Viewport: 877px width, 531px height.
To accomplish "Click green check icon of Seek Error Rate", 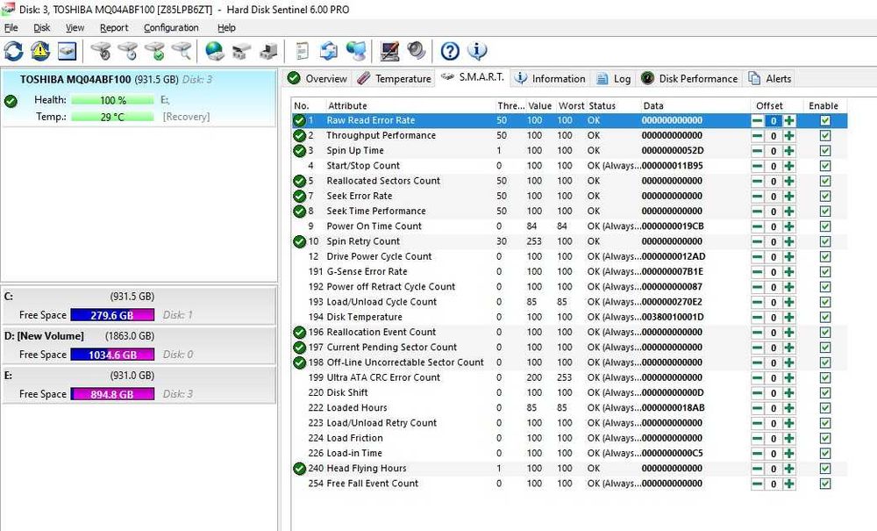I will pos(299,196).
